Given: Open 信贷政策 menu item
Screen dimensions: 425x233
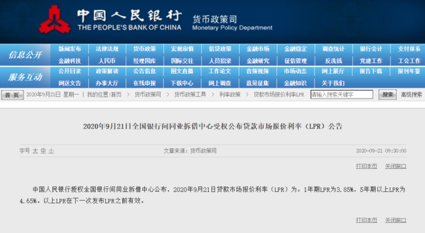Looking at the screenshot, I should click(x=220, y=49).
